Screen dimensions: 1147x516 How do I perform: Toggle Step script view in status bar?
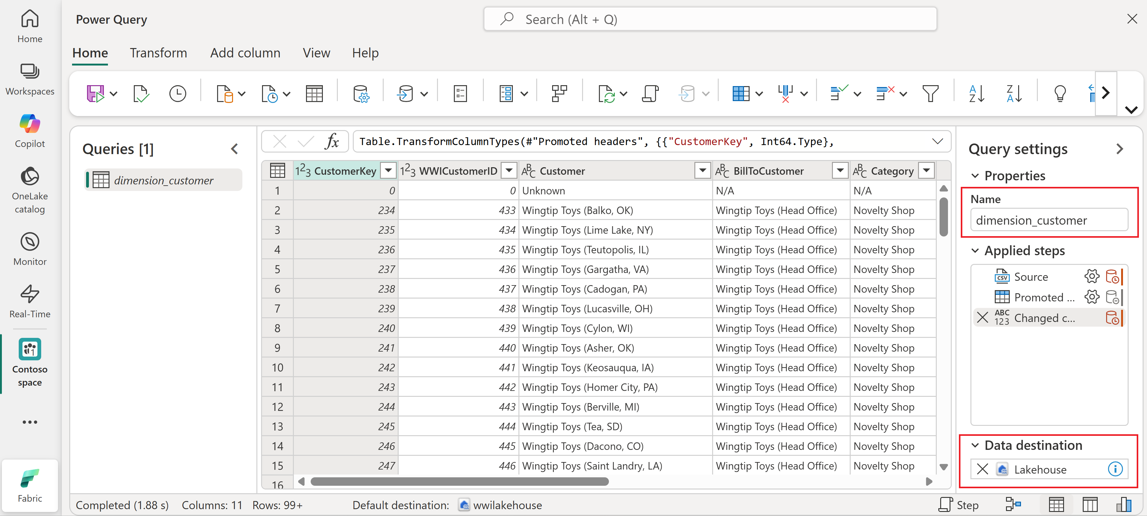[959, 504]
